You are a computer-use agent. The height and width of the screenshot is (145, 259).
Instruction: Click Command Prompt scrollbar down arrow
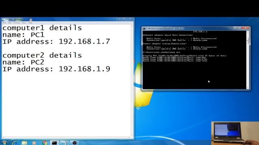tap(248, 88)
